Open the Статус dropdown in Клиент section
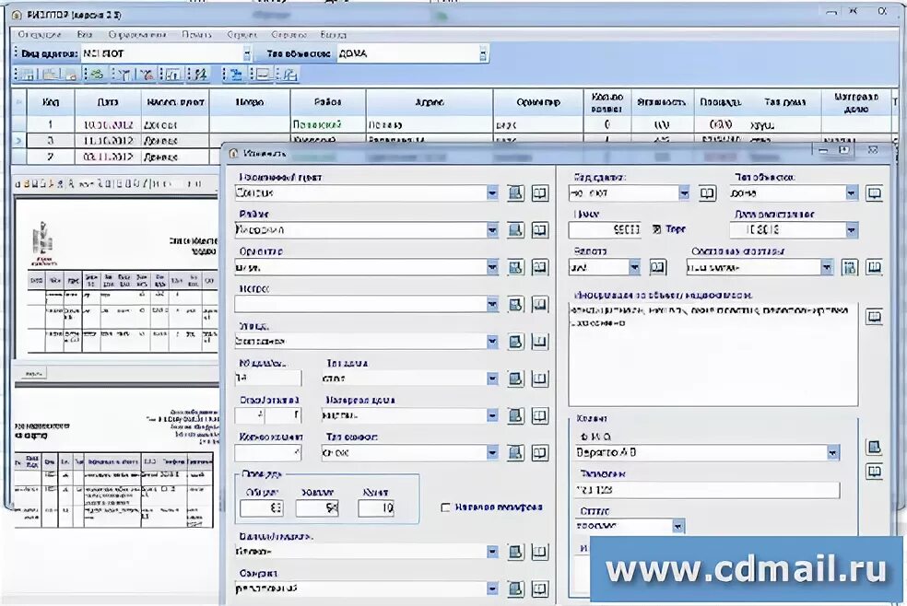 [677, 526]
